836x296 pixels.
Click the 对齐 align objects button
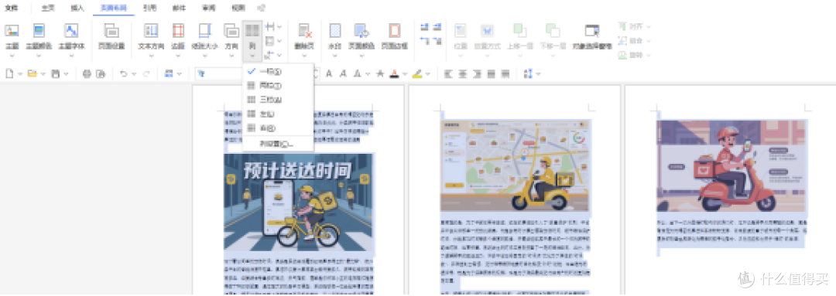pyautogui.click(x=635, y=26)
